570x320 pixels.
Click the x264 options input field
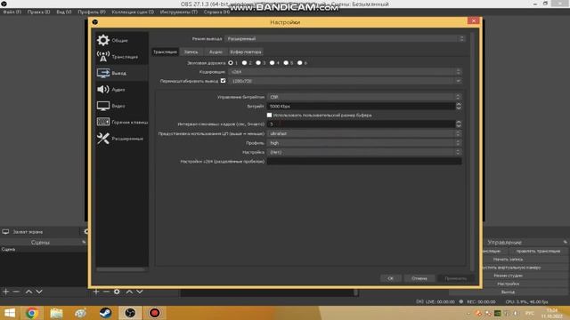[364, 161]
